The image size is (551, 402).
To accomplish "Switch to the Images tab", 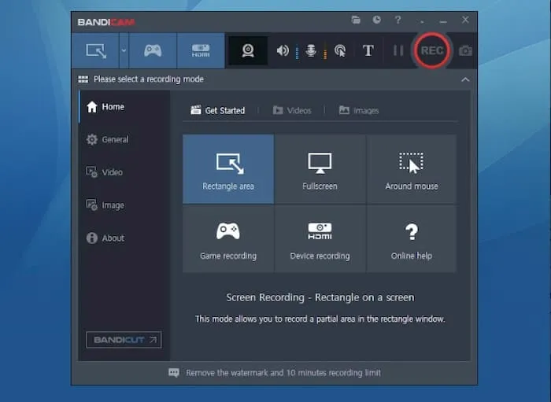I will point(359,111).
